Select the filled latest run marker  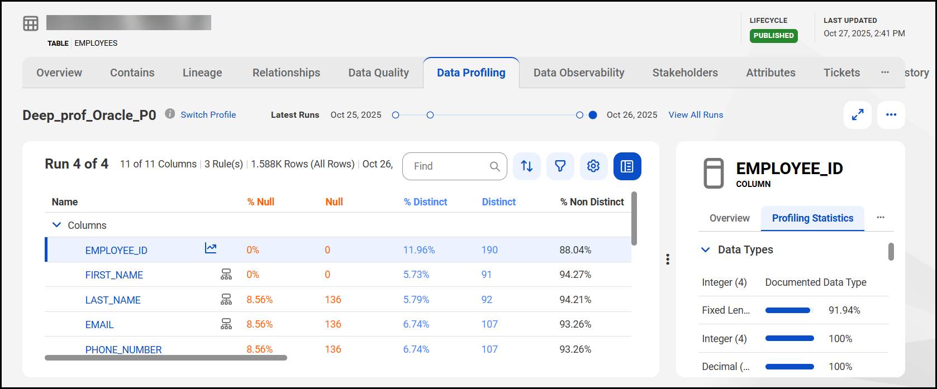(593, 115)
